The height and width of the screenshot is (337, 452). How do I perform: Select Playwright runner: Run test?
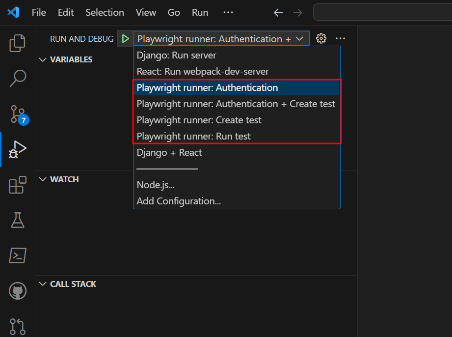[237, 136]
